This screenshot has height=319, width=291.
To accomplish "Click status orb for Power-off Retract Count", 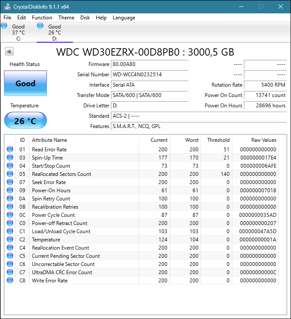I will pos(10,223).
